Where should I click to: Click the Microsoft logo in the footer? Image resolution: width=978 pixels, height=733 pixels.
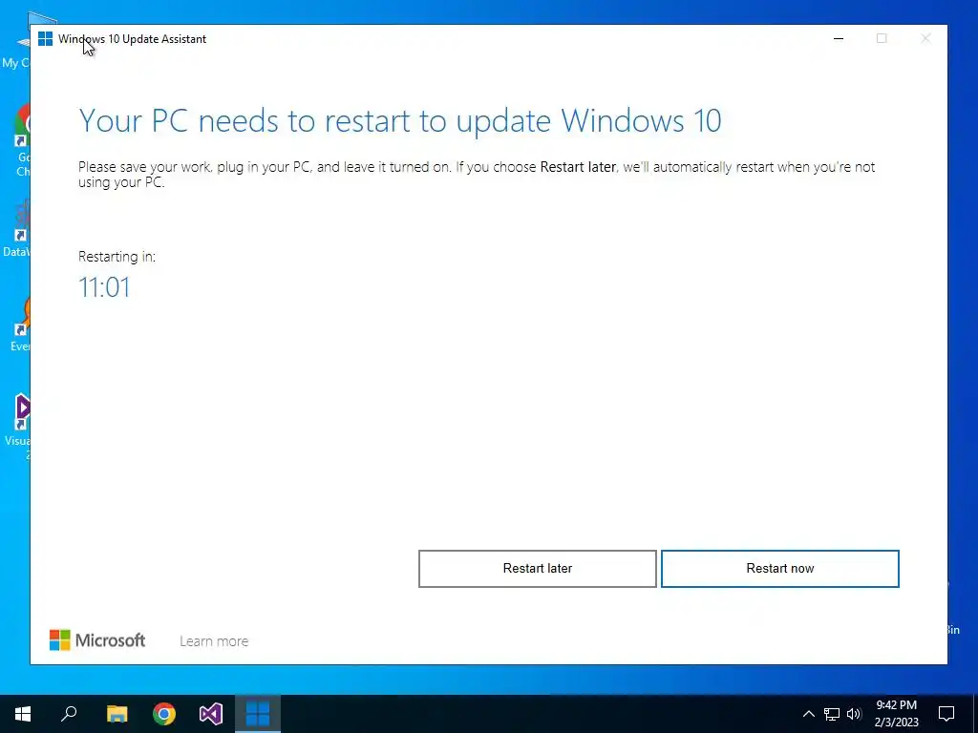click(97, 640)
